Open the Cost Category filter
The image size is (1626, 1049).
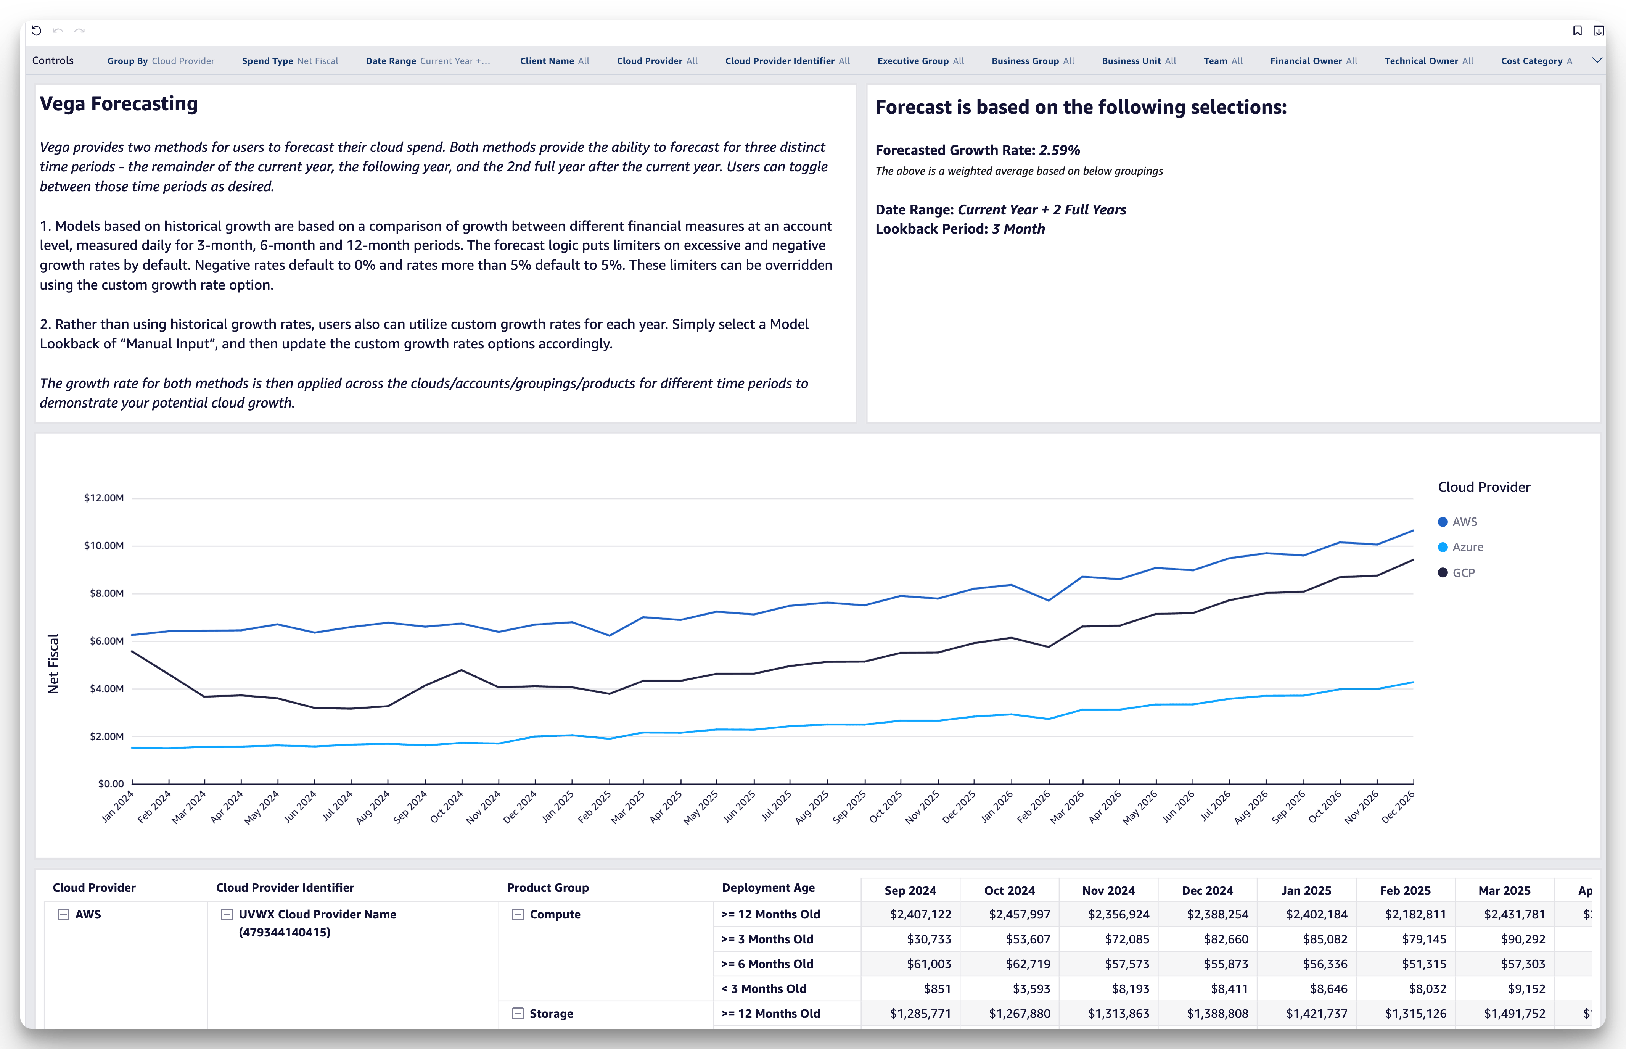pyautogui.click(x=1537, y=61)
